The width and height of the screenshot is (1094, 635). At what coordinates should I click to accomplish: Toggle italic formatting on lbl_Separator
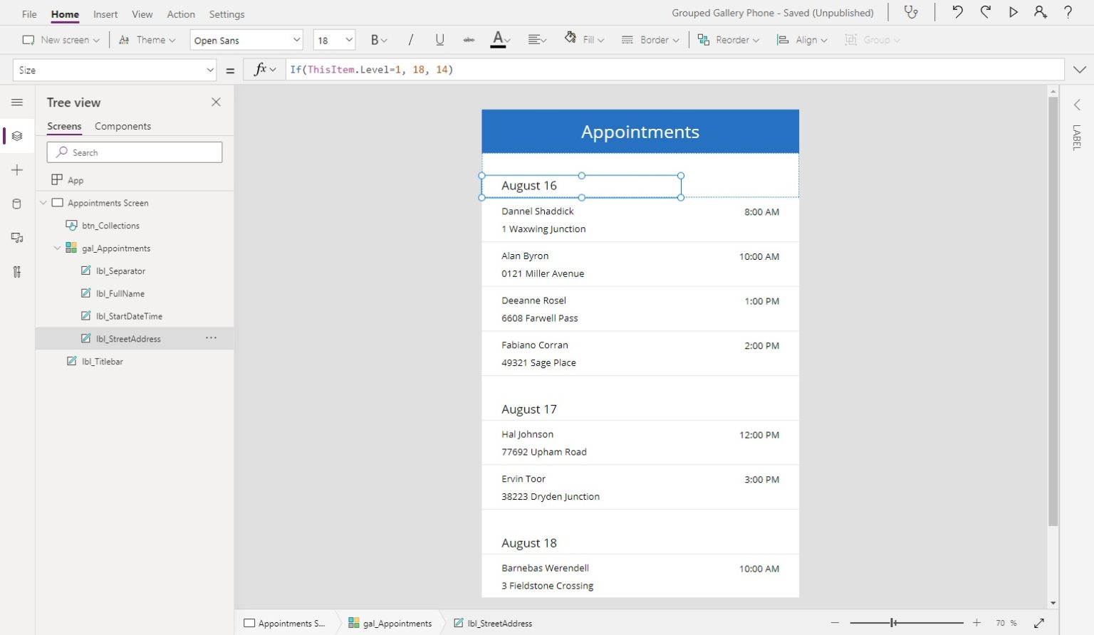click(x=411, y=40)
